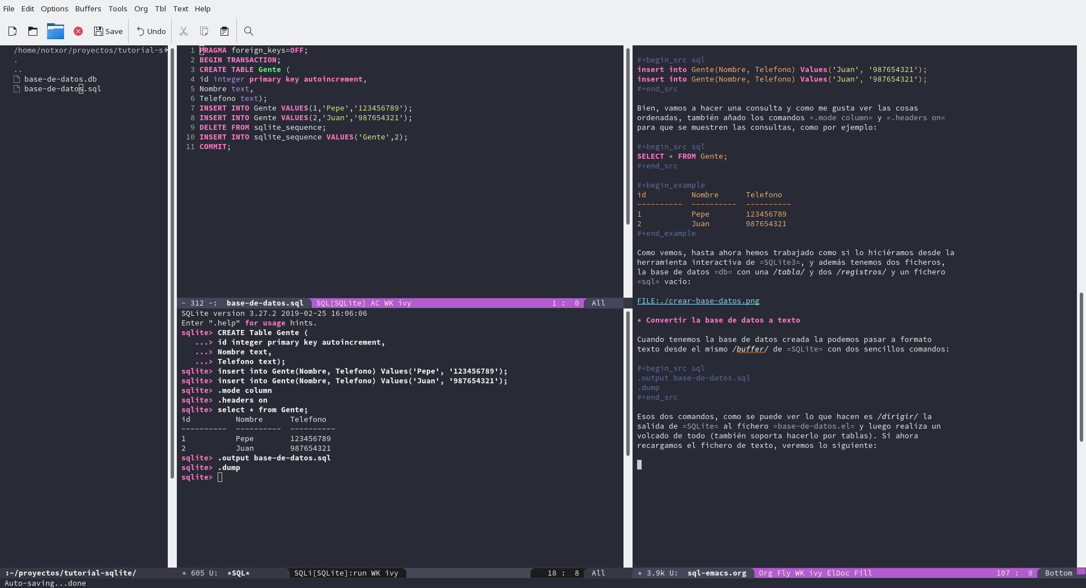The width and height of the screenshot is (1086, 588).
Task: Go to parent directory '..' entry
Action: (18, 70)
